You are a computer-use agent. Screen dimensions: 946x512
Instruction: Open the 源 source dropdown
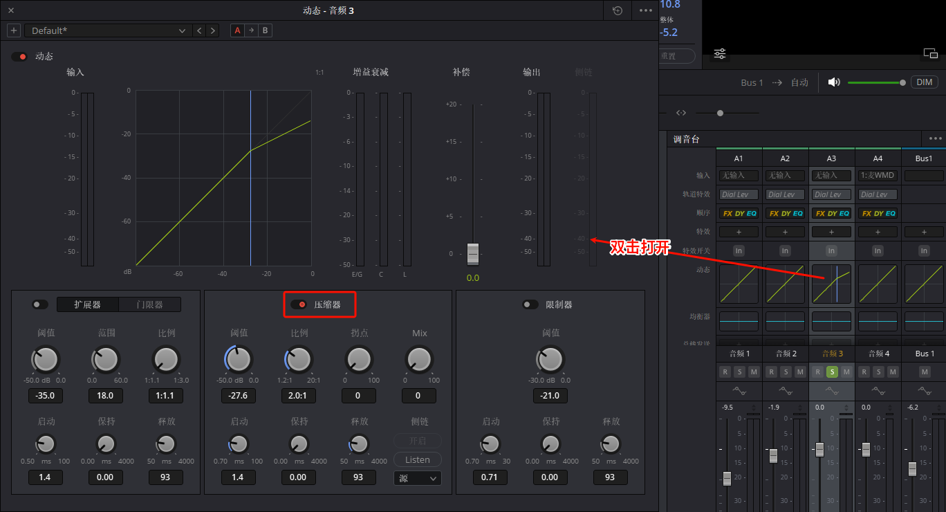coord(418,478)
